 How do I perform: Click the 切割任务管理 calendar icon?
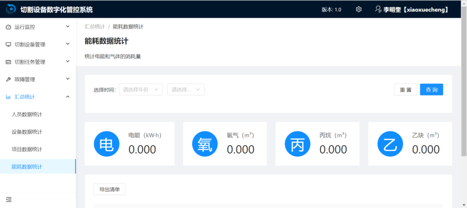coord(8,62)
